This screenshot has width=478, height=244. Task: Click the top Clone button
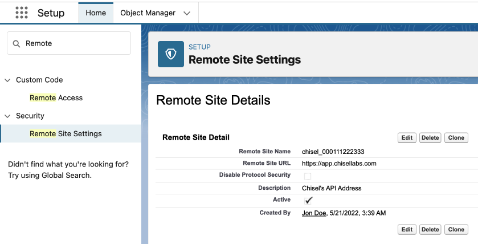click(456, 137)
